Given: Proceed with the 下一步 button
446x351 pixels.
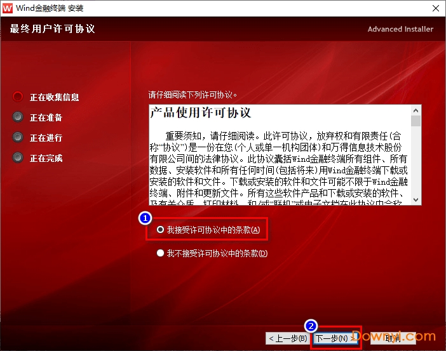Looking at the screenshot, I should click(x=334, y=338).
